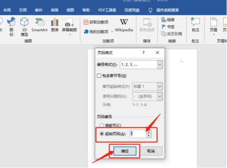Click Online Video (联机视频)
This screenshot has height=168, width=227.
tap(147, 25)
